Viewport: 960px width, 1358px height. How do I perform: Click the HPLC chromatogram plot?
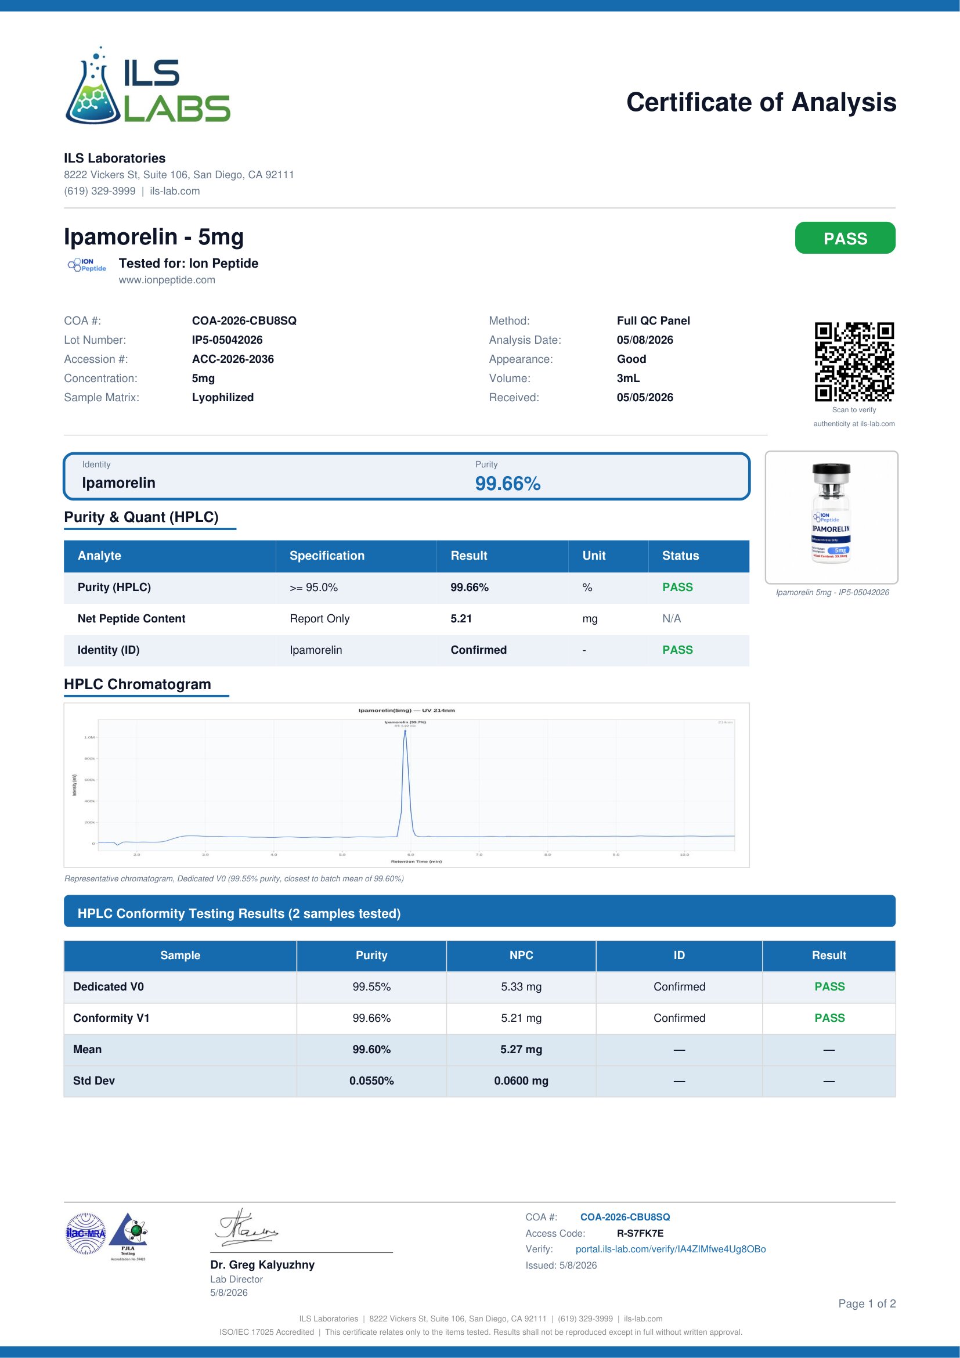coord(407,785)
